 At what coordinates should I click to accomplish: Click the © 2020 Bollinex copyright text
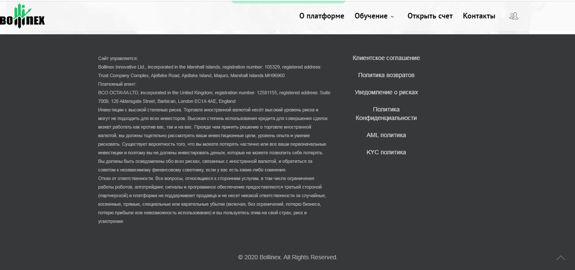(288, 257)
